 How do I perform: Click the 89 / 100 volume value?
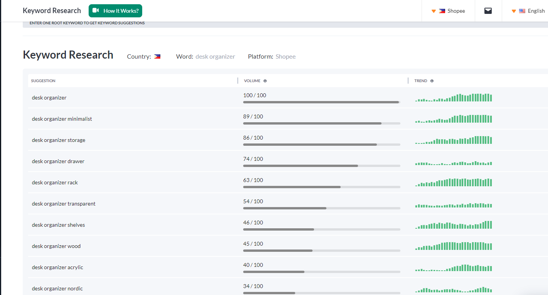coord(253,116)
